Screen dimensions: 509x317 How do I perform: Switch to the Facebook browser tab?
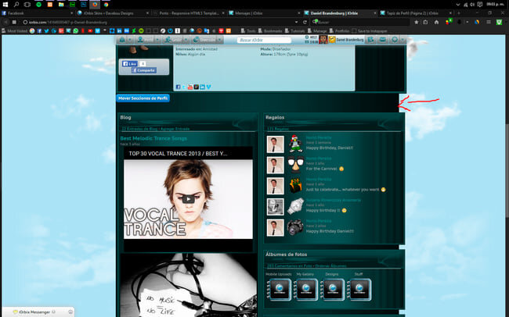38,13
